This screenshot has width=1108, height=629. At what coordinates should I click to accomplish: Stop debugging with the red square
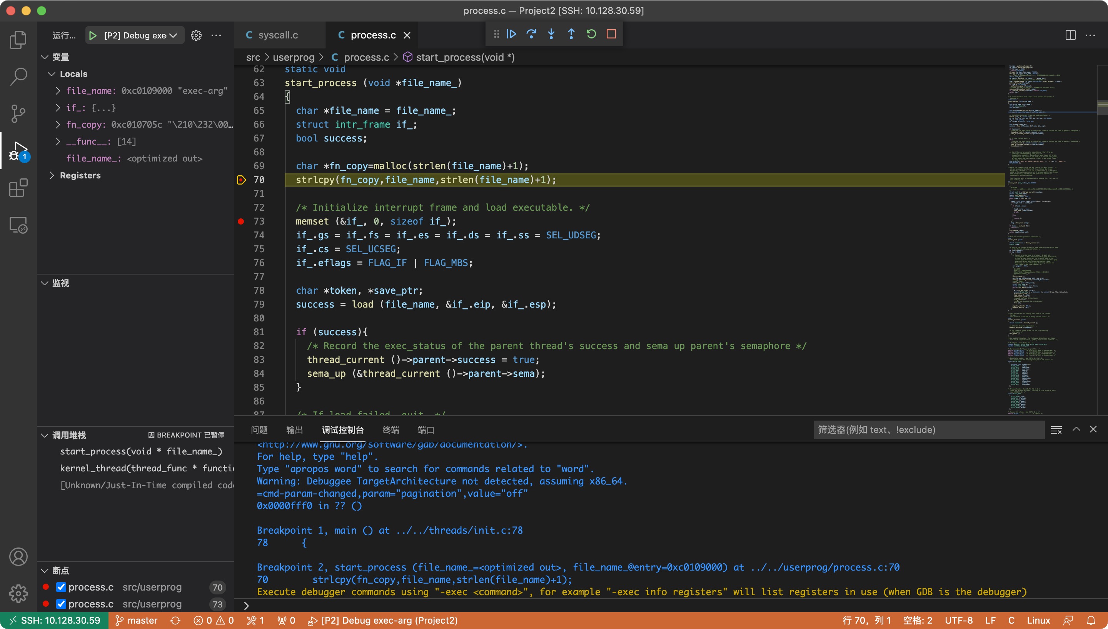point(611,34)
